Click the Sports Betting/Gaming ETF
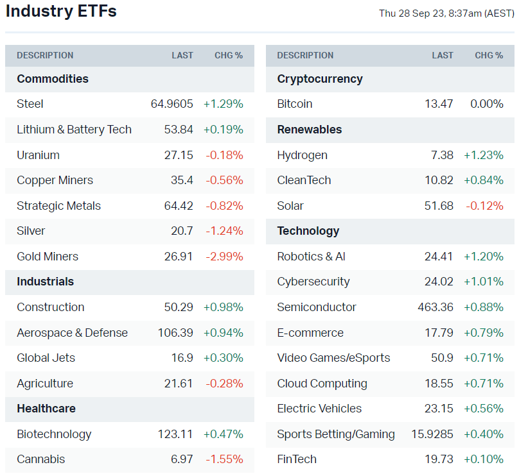 (x=336, y=434)
